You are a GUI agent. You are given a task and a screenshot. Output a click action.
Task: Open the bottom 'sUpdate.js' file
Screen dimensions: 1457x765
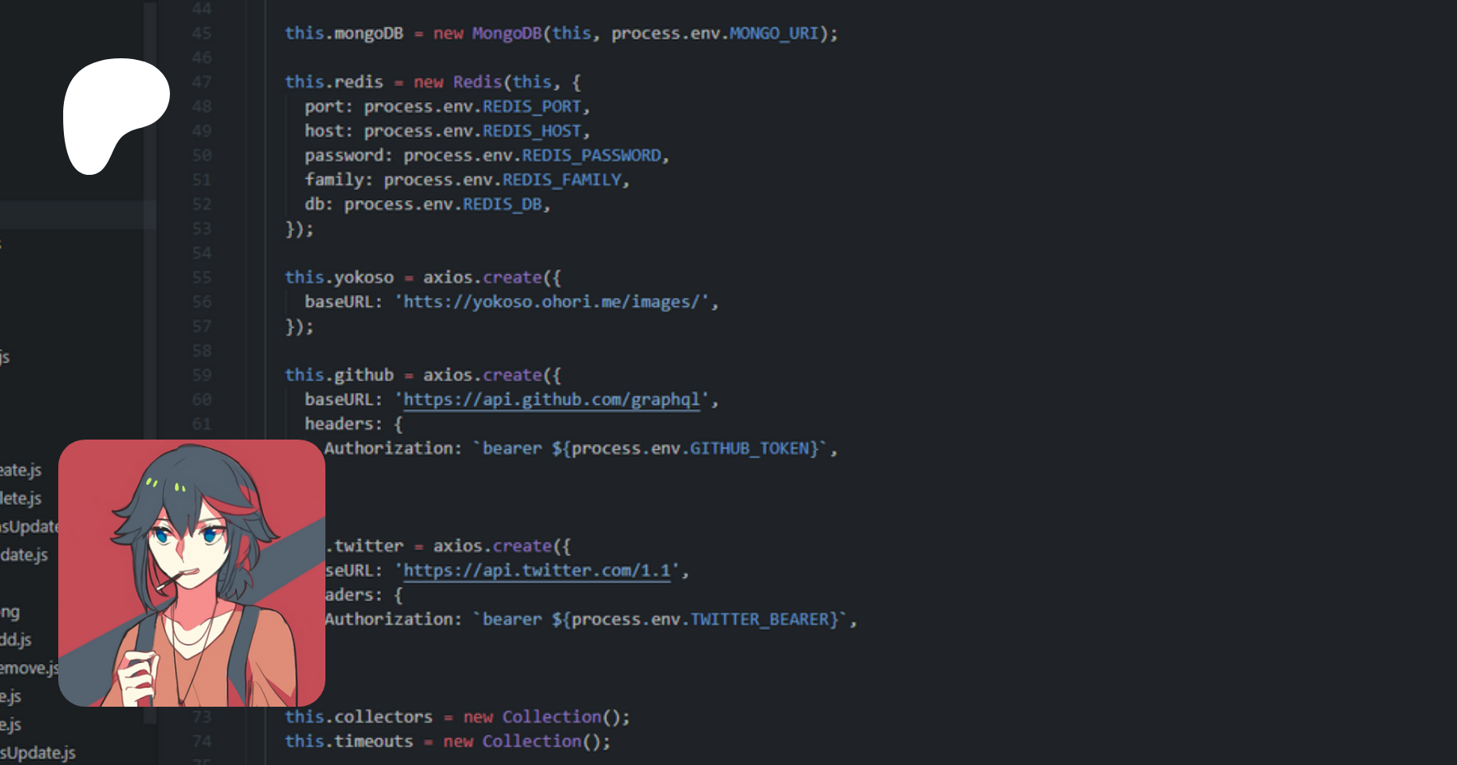38,753
